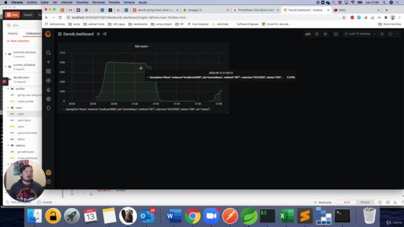Open Microsoft Excel from the dock
The height and width of the screenshot is (227, 404).
pyautogui.click(x=286, y=216)
